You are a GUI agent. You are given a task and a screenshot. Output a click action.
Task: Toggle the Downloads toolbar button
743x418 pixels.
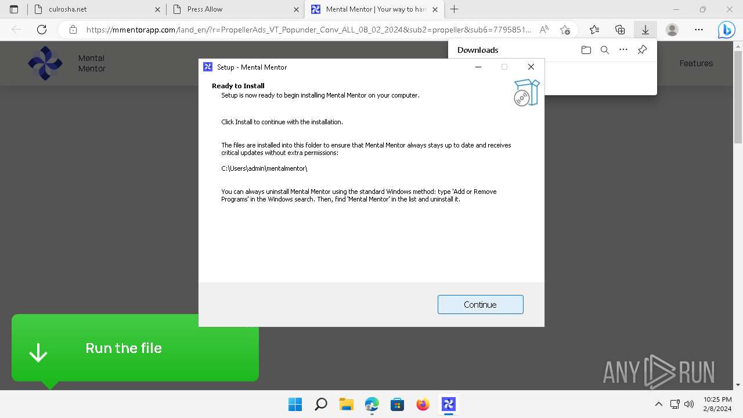click(x=645, y=30)
